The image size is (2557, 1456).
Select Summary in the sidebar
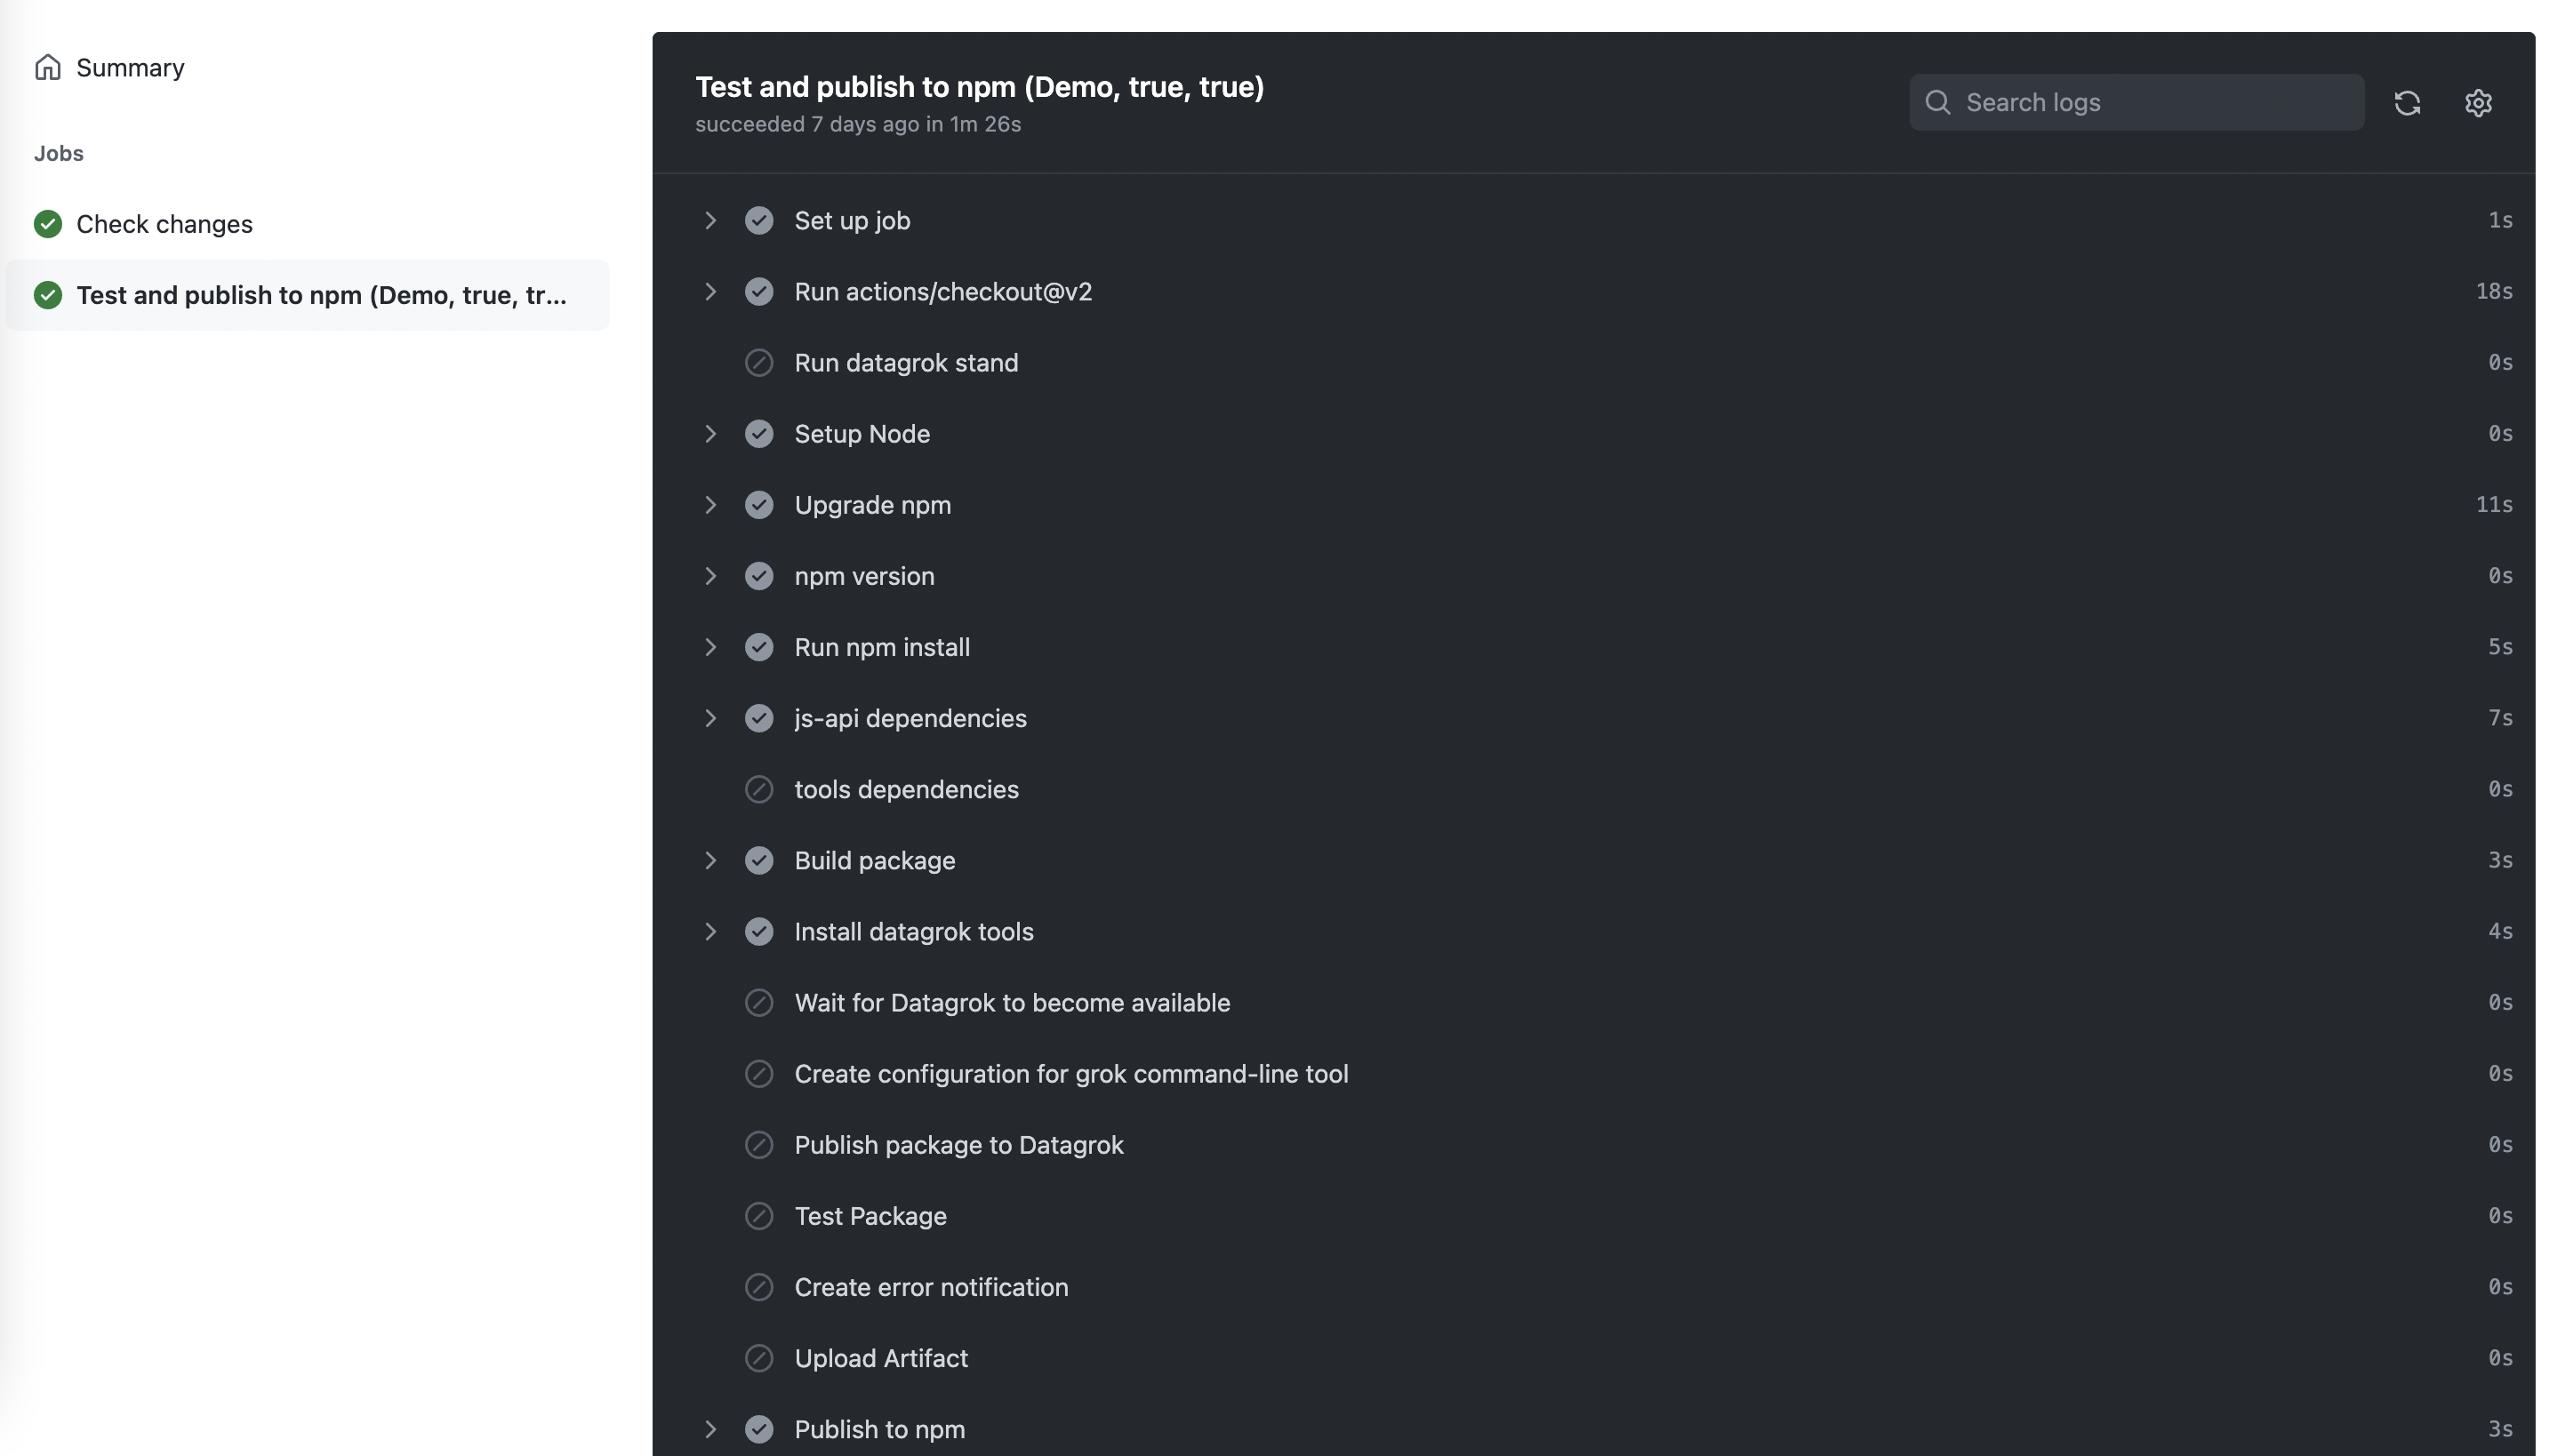(x=130, y=67)
